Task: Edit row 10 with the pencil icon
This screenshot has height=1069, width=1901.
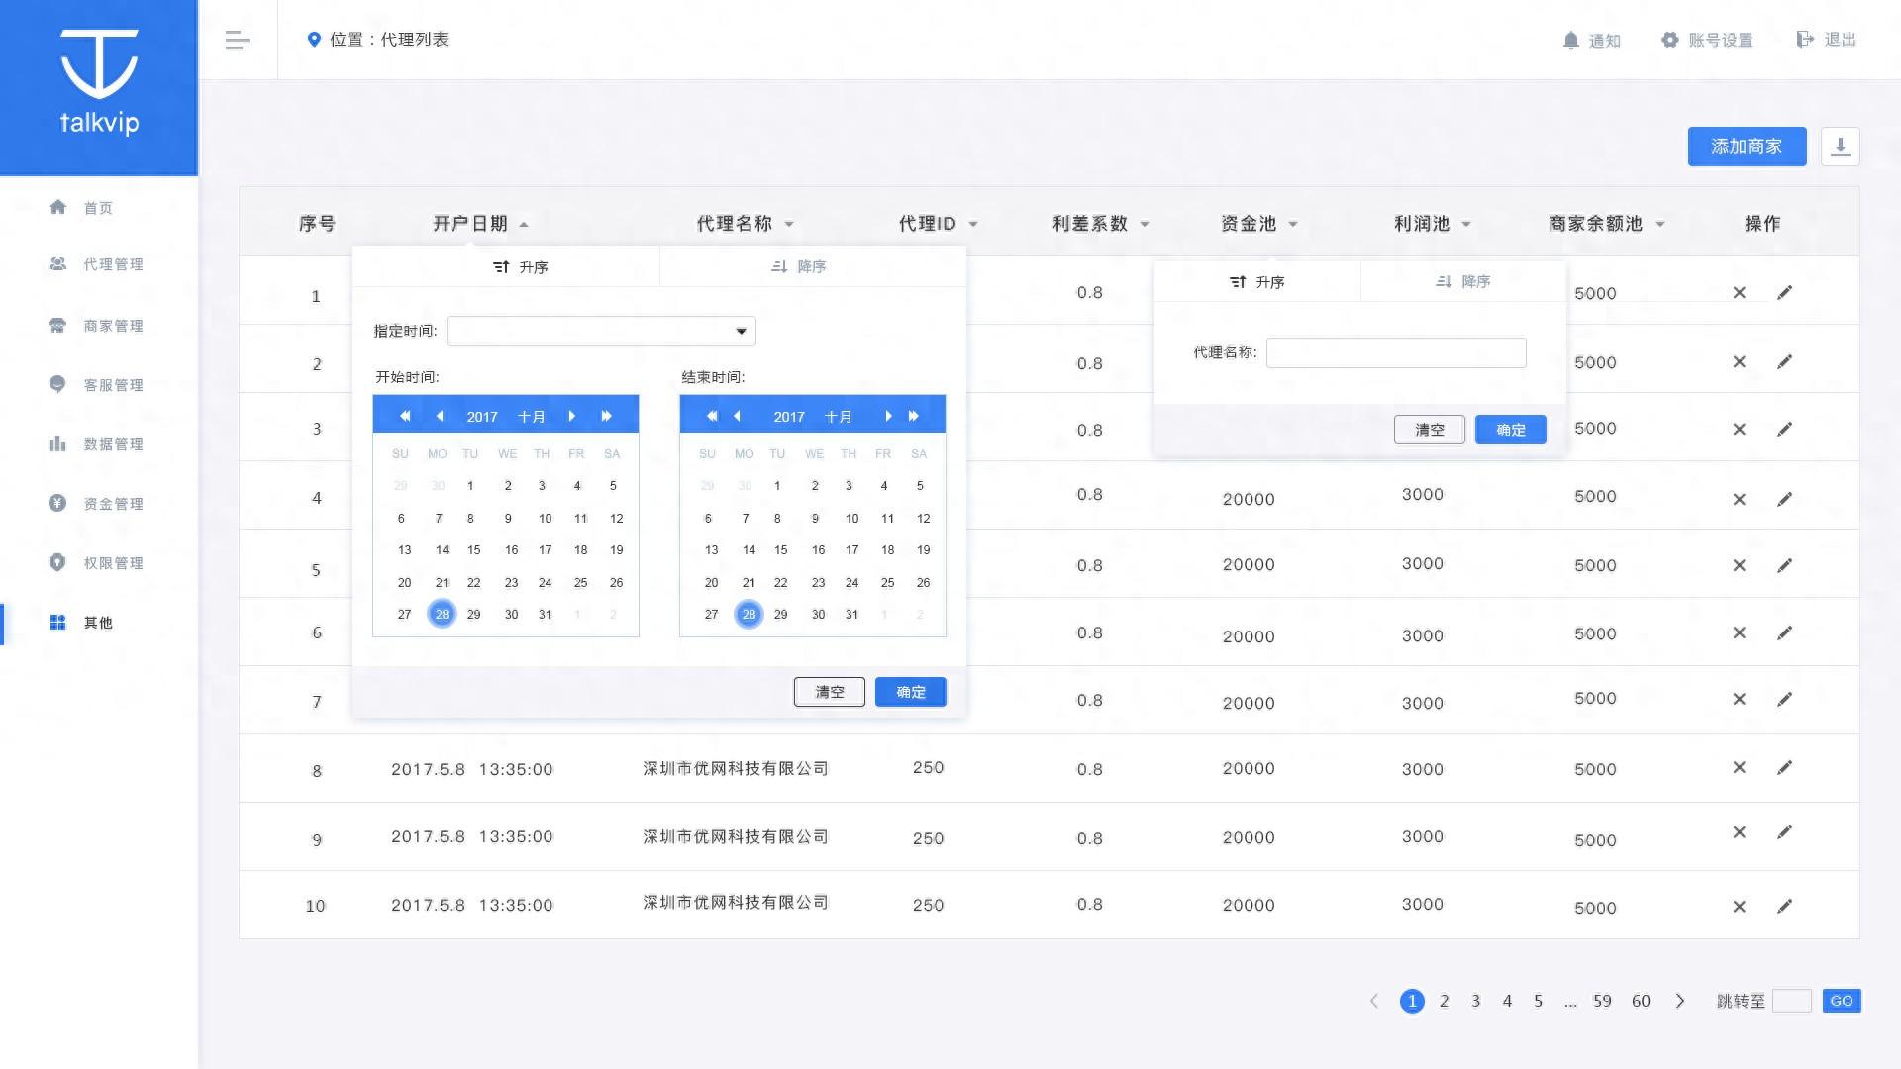Action: (1784, 906)
